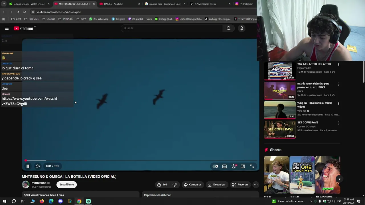The width and height of the screenshot is (365, 205).
Task: Open options for SET COFFE RAVE video
Action: (339, 123)
